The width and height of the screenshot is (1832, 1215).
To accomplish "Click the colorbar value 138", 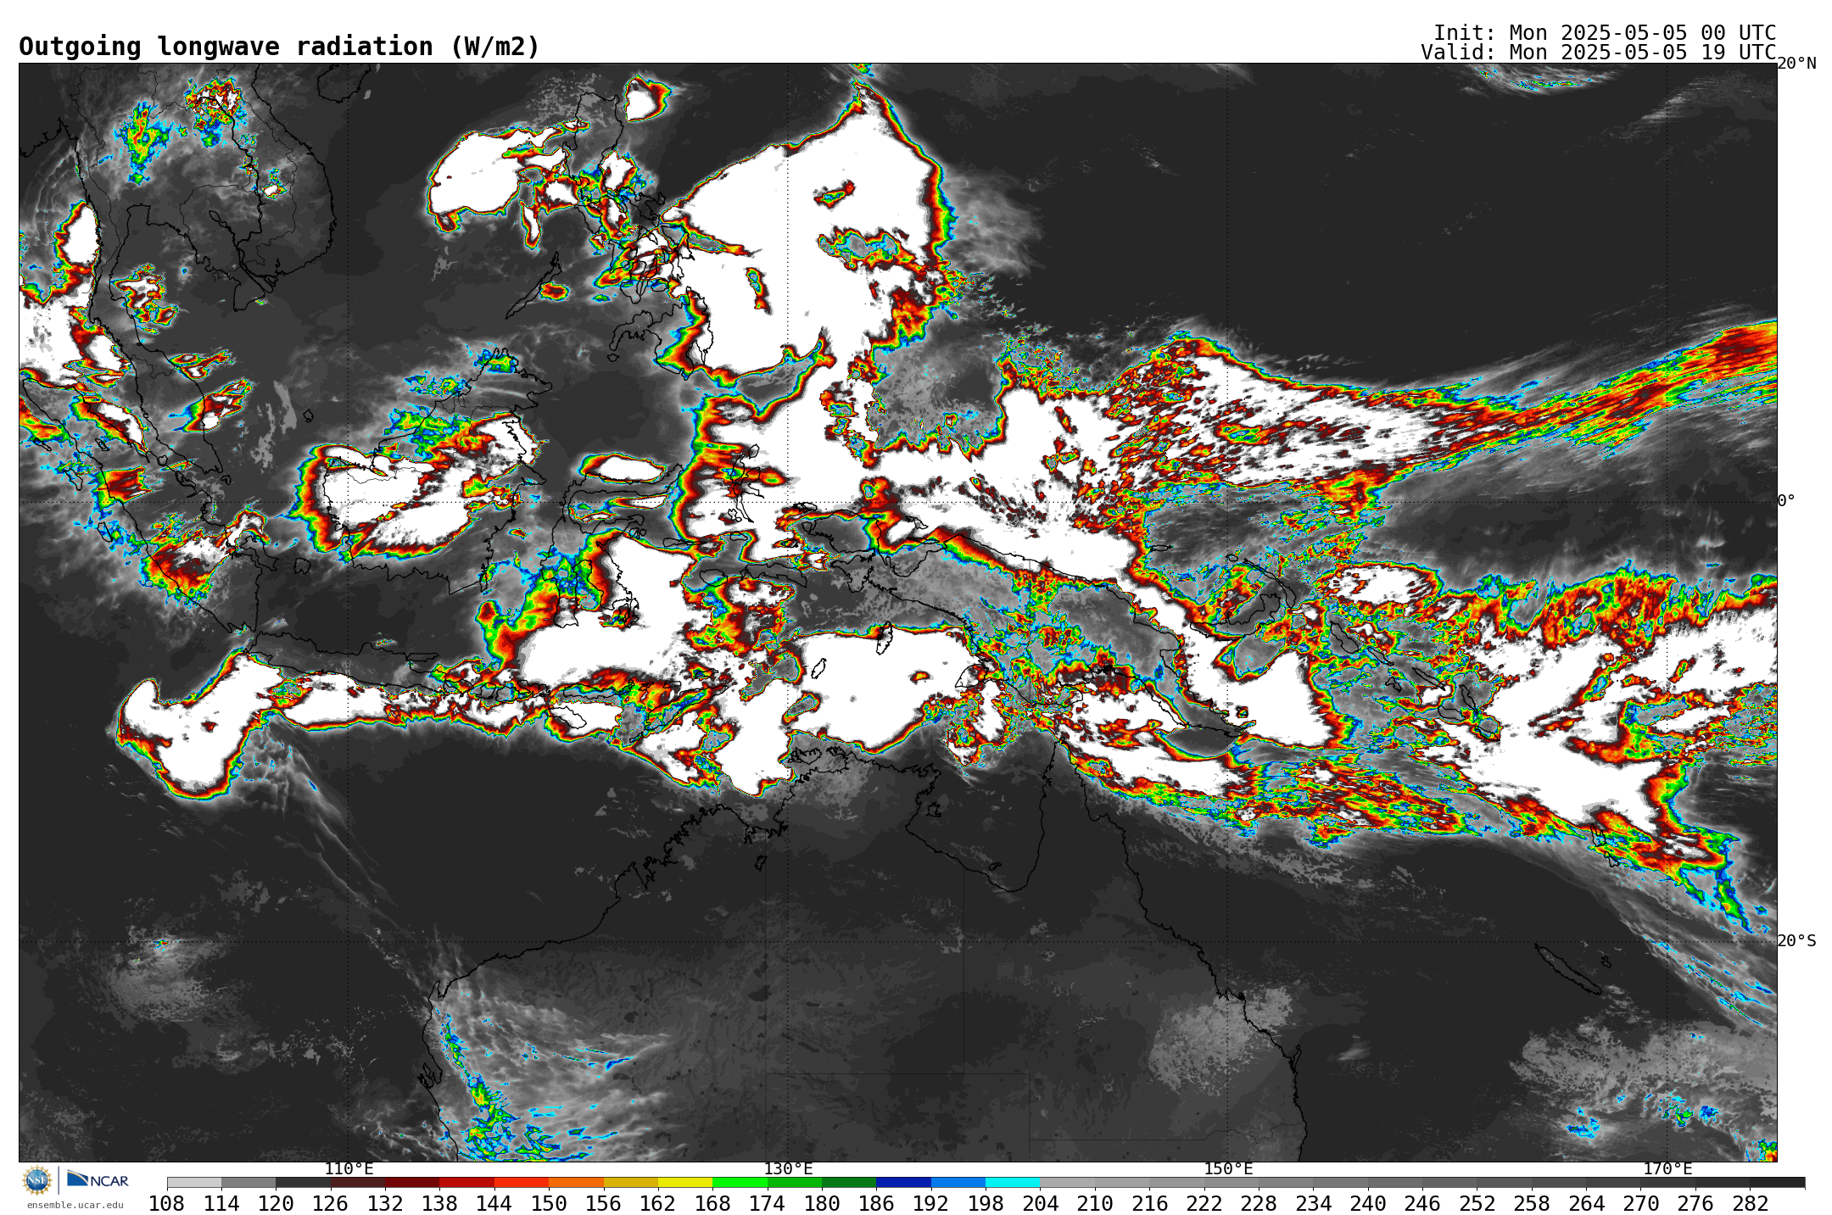I will [439, 1204].
